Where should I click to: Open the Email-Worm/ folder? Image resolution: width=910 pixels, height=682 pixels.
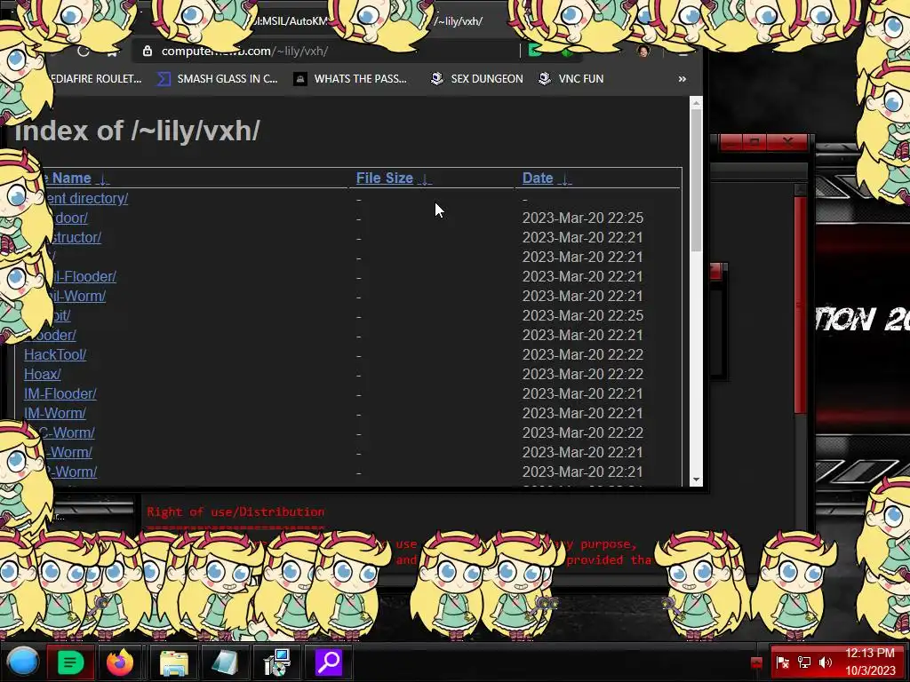pyautogui.click(x=78, y=297)
